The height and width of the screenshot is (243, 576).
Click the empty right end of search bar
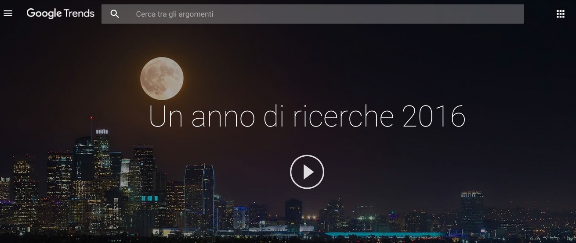click(483, 14)
